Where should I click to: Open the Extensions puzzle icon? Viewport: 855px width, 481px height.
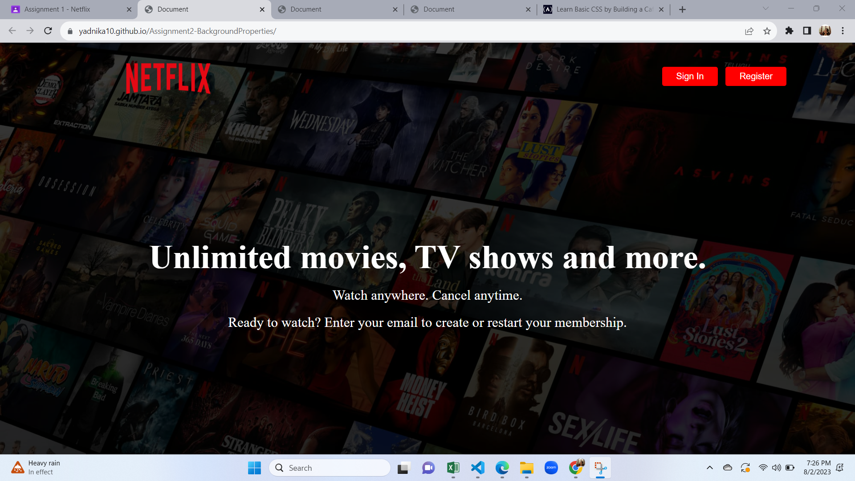tap(789, 31)
